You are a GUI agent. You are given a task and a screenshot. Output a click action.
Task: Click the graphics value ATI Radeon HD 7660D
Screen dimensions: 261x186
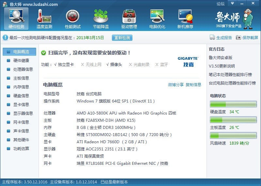point(112,142)
